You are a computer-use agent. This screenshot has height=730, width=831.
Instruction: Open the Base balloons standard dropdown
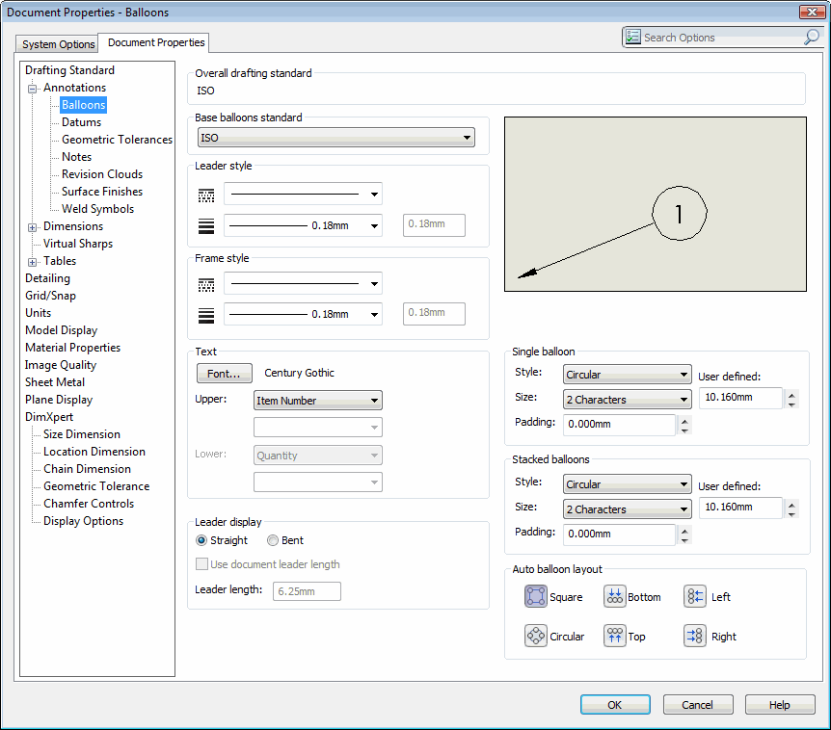click(x=336, y=138)
